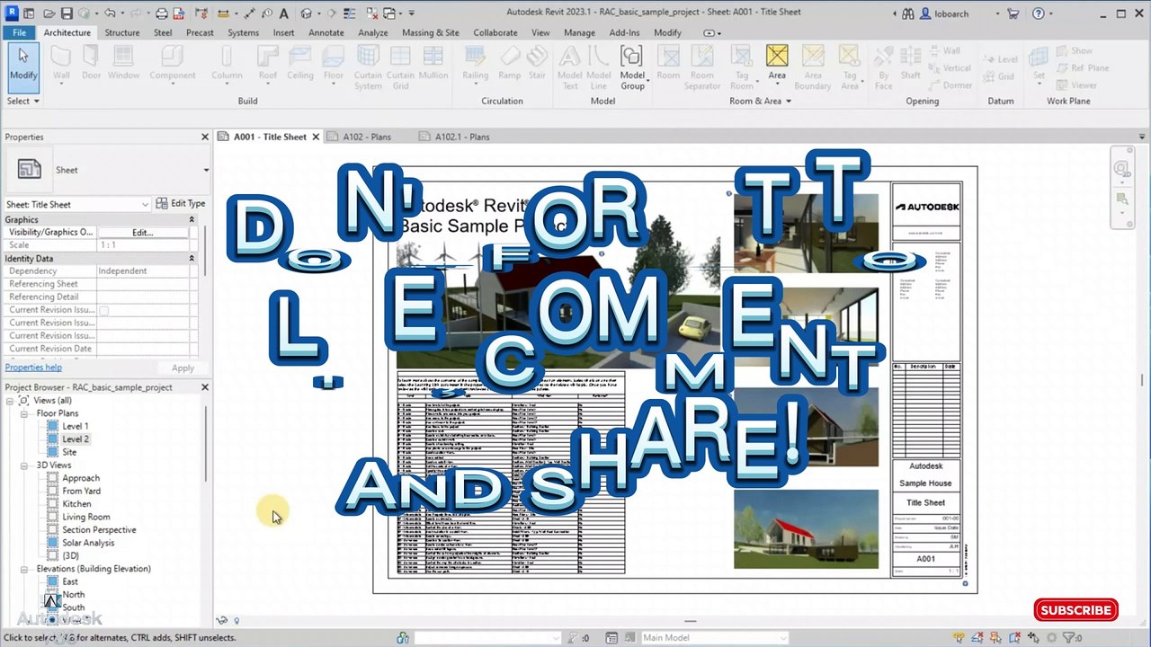Close the A001 - Title Sheet tab
The width and height of the screenshot is (1151, 647).
point(316,137)
